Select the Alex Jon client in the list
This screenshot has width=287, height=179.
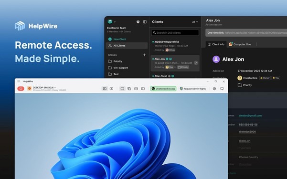pyautogui.click(x=175, y=63)
